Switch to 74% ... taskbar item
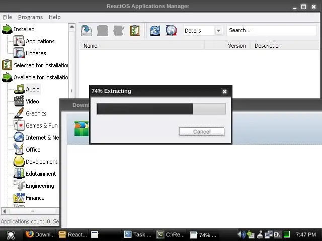The image size is (322, 241). pos(204,234)
